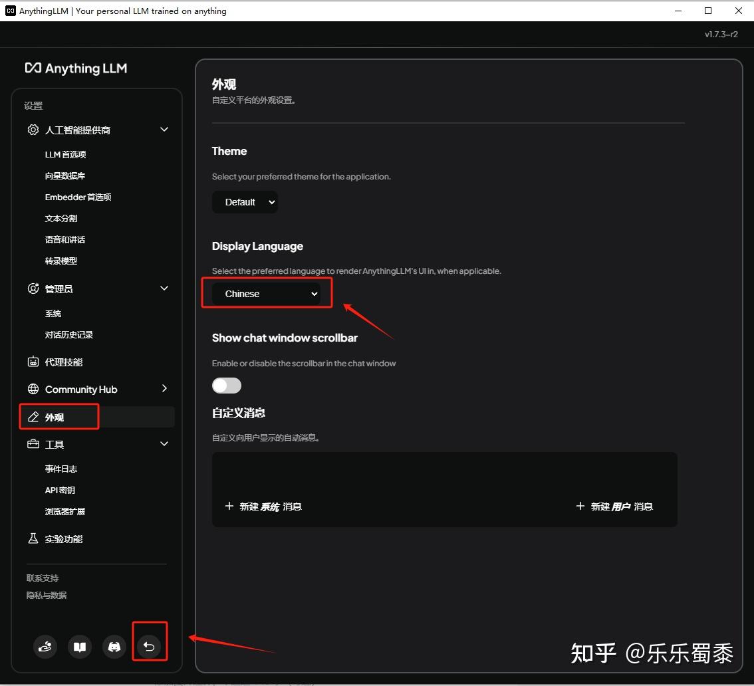Screen dimensions: 754x686
Task: Click 新建用户消息 button
Action: point(614,507)
